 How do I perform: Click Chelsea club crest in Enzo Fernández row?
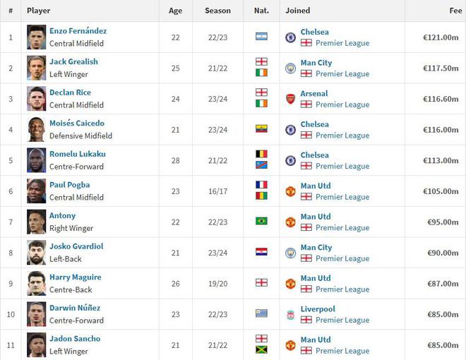click(x=290, y=37)
